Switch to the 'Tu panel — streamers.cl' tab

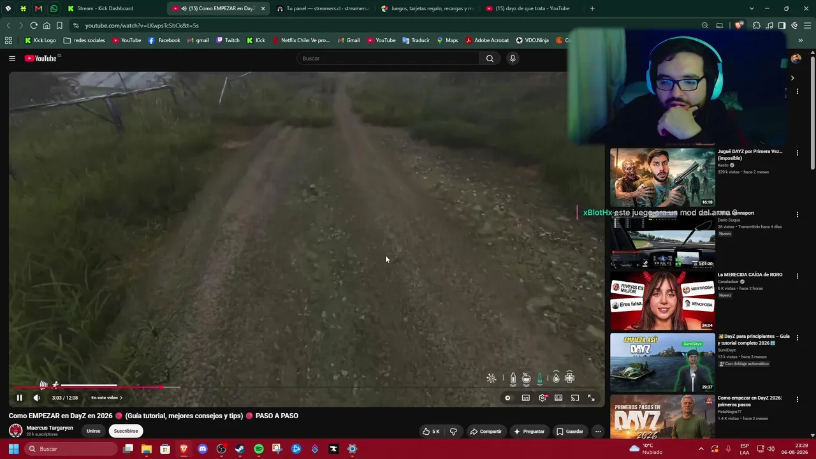[323, 8]
